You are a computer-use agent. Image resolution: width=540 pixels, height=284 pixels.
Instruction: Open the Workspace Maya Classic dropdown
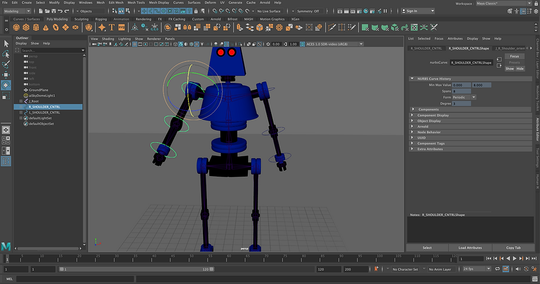504,3
